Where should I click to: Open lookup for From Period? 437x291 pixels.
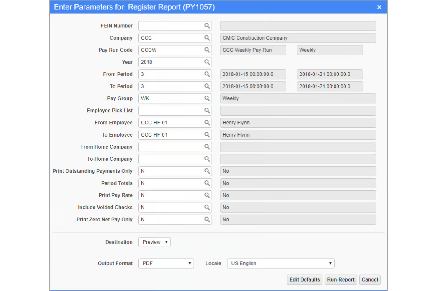[207, 74]
